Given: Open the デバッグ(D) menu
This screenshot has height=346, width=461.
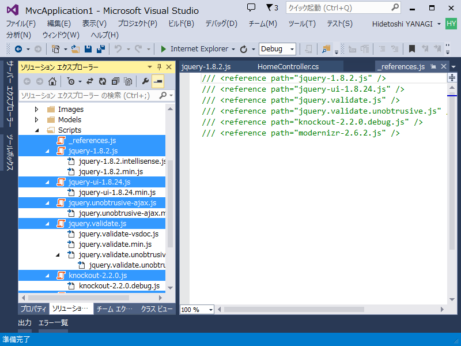Looking at the screenshot, I should tap(221, 24).
